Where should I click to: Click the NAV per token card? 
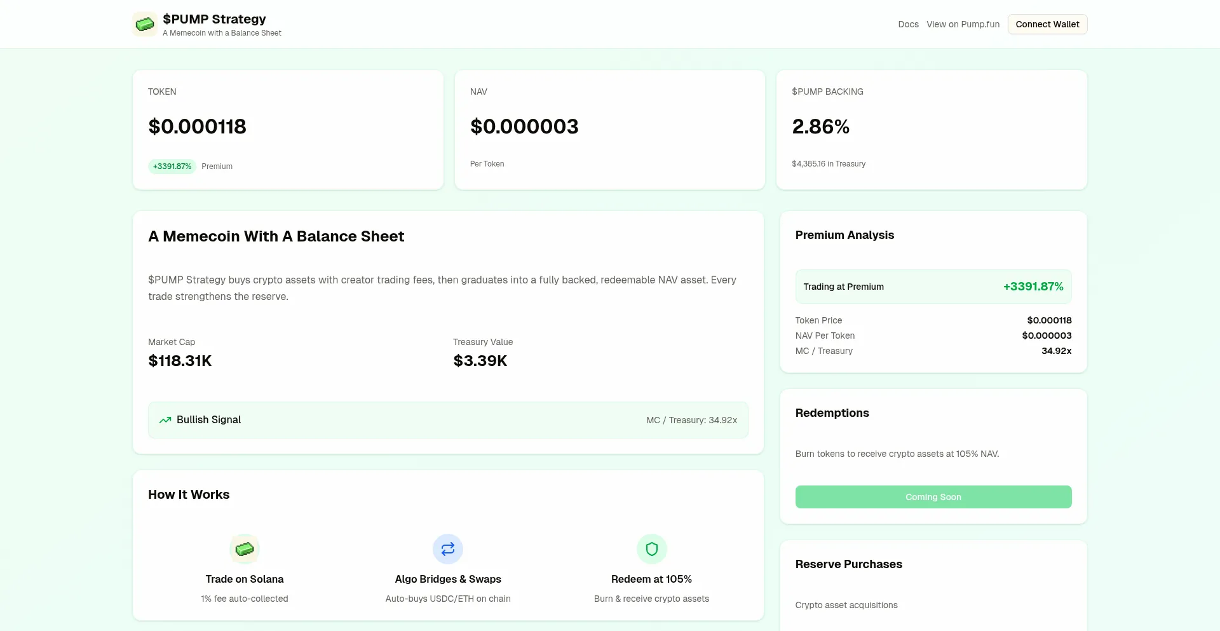pos(609,130)
